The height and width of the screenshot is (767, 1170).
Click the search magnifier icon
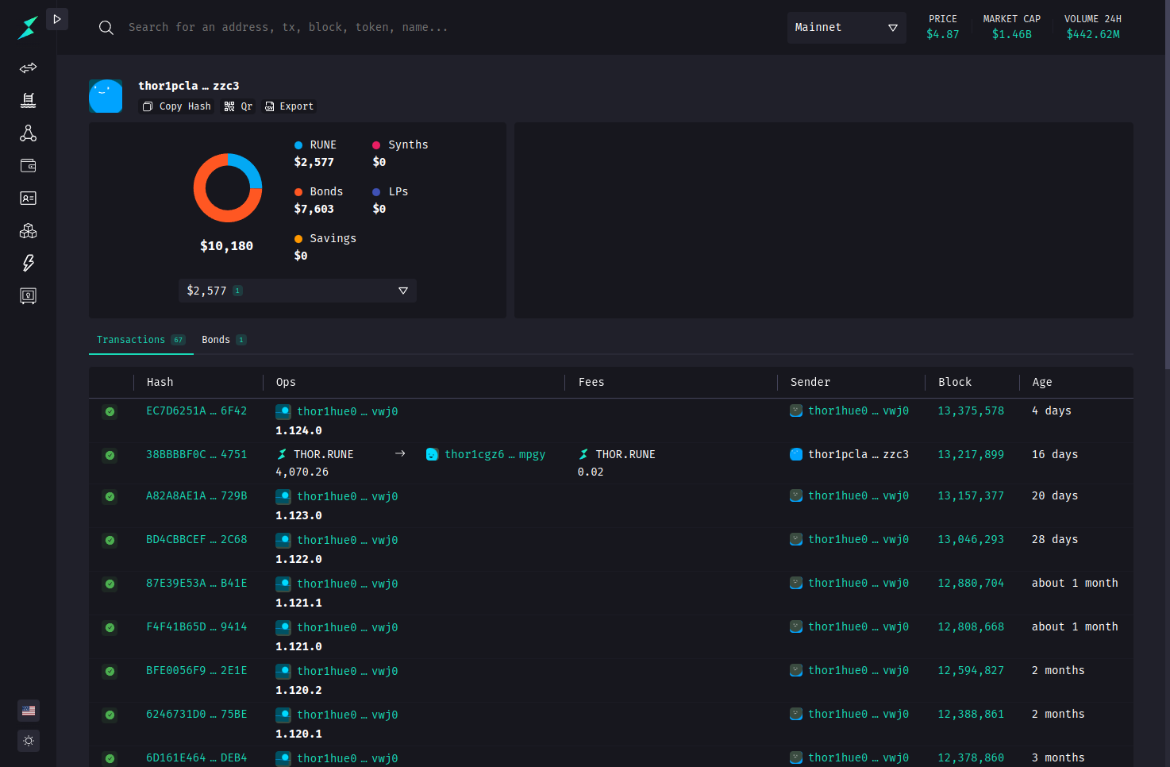tap(106, 28)
